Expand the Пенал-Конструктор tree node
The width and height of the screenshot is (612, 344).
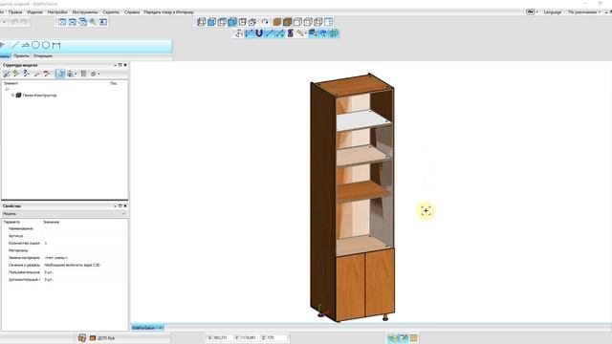coord(12,96)
